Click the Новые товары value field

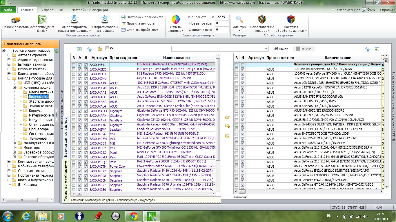(x=223, y=23)
